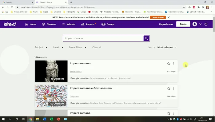Show more bookmarks chevron
215x122 pixels.
click(212, 12)
